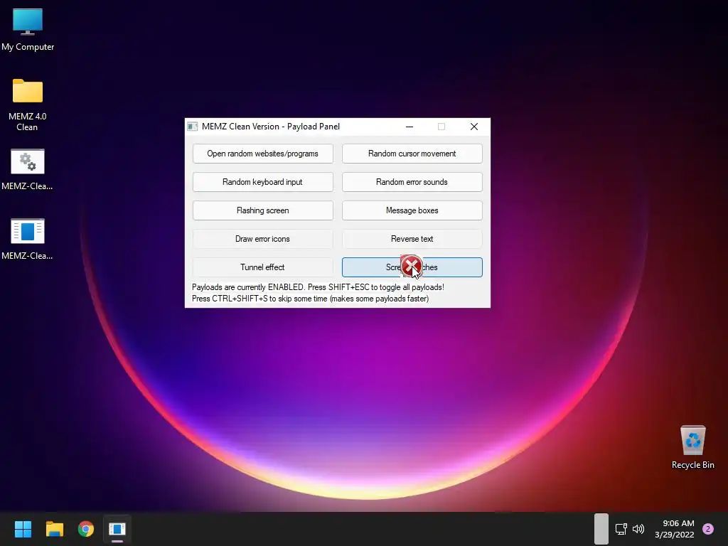Viewport: 728px width, 546px height.
Task: Toggle Random keyboard input payload
Action: coord(263,182)
